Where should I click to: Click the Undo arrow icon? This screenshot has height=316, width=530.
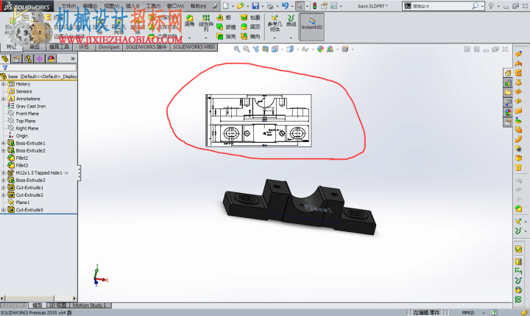285,6
